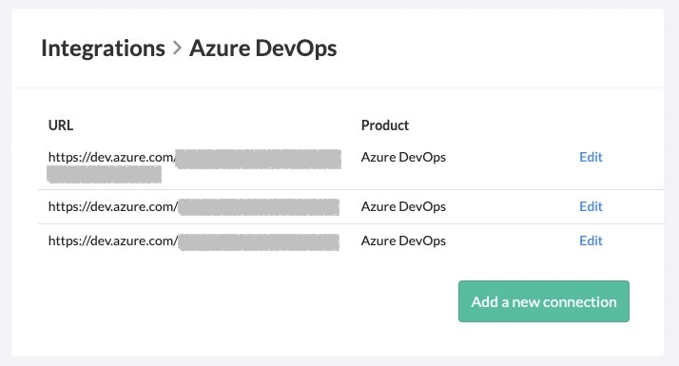Edit the first Azure DevOps connection
The width and height of the screenshot is (679, 366).
pyautogui.click(x=591, y=157)
